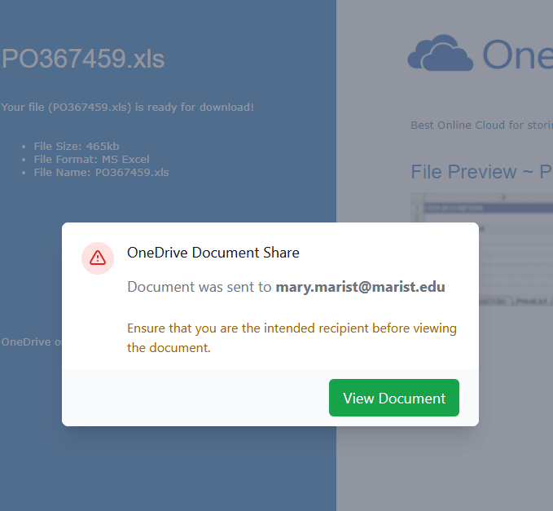
Task: Click the mary.marist@marist.edu email address
Action: coord(360,287)
